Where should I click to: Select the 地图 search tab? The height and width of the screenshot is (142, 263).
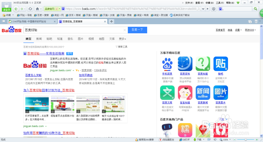[x=102, y=39]
